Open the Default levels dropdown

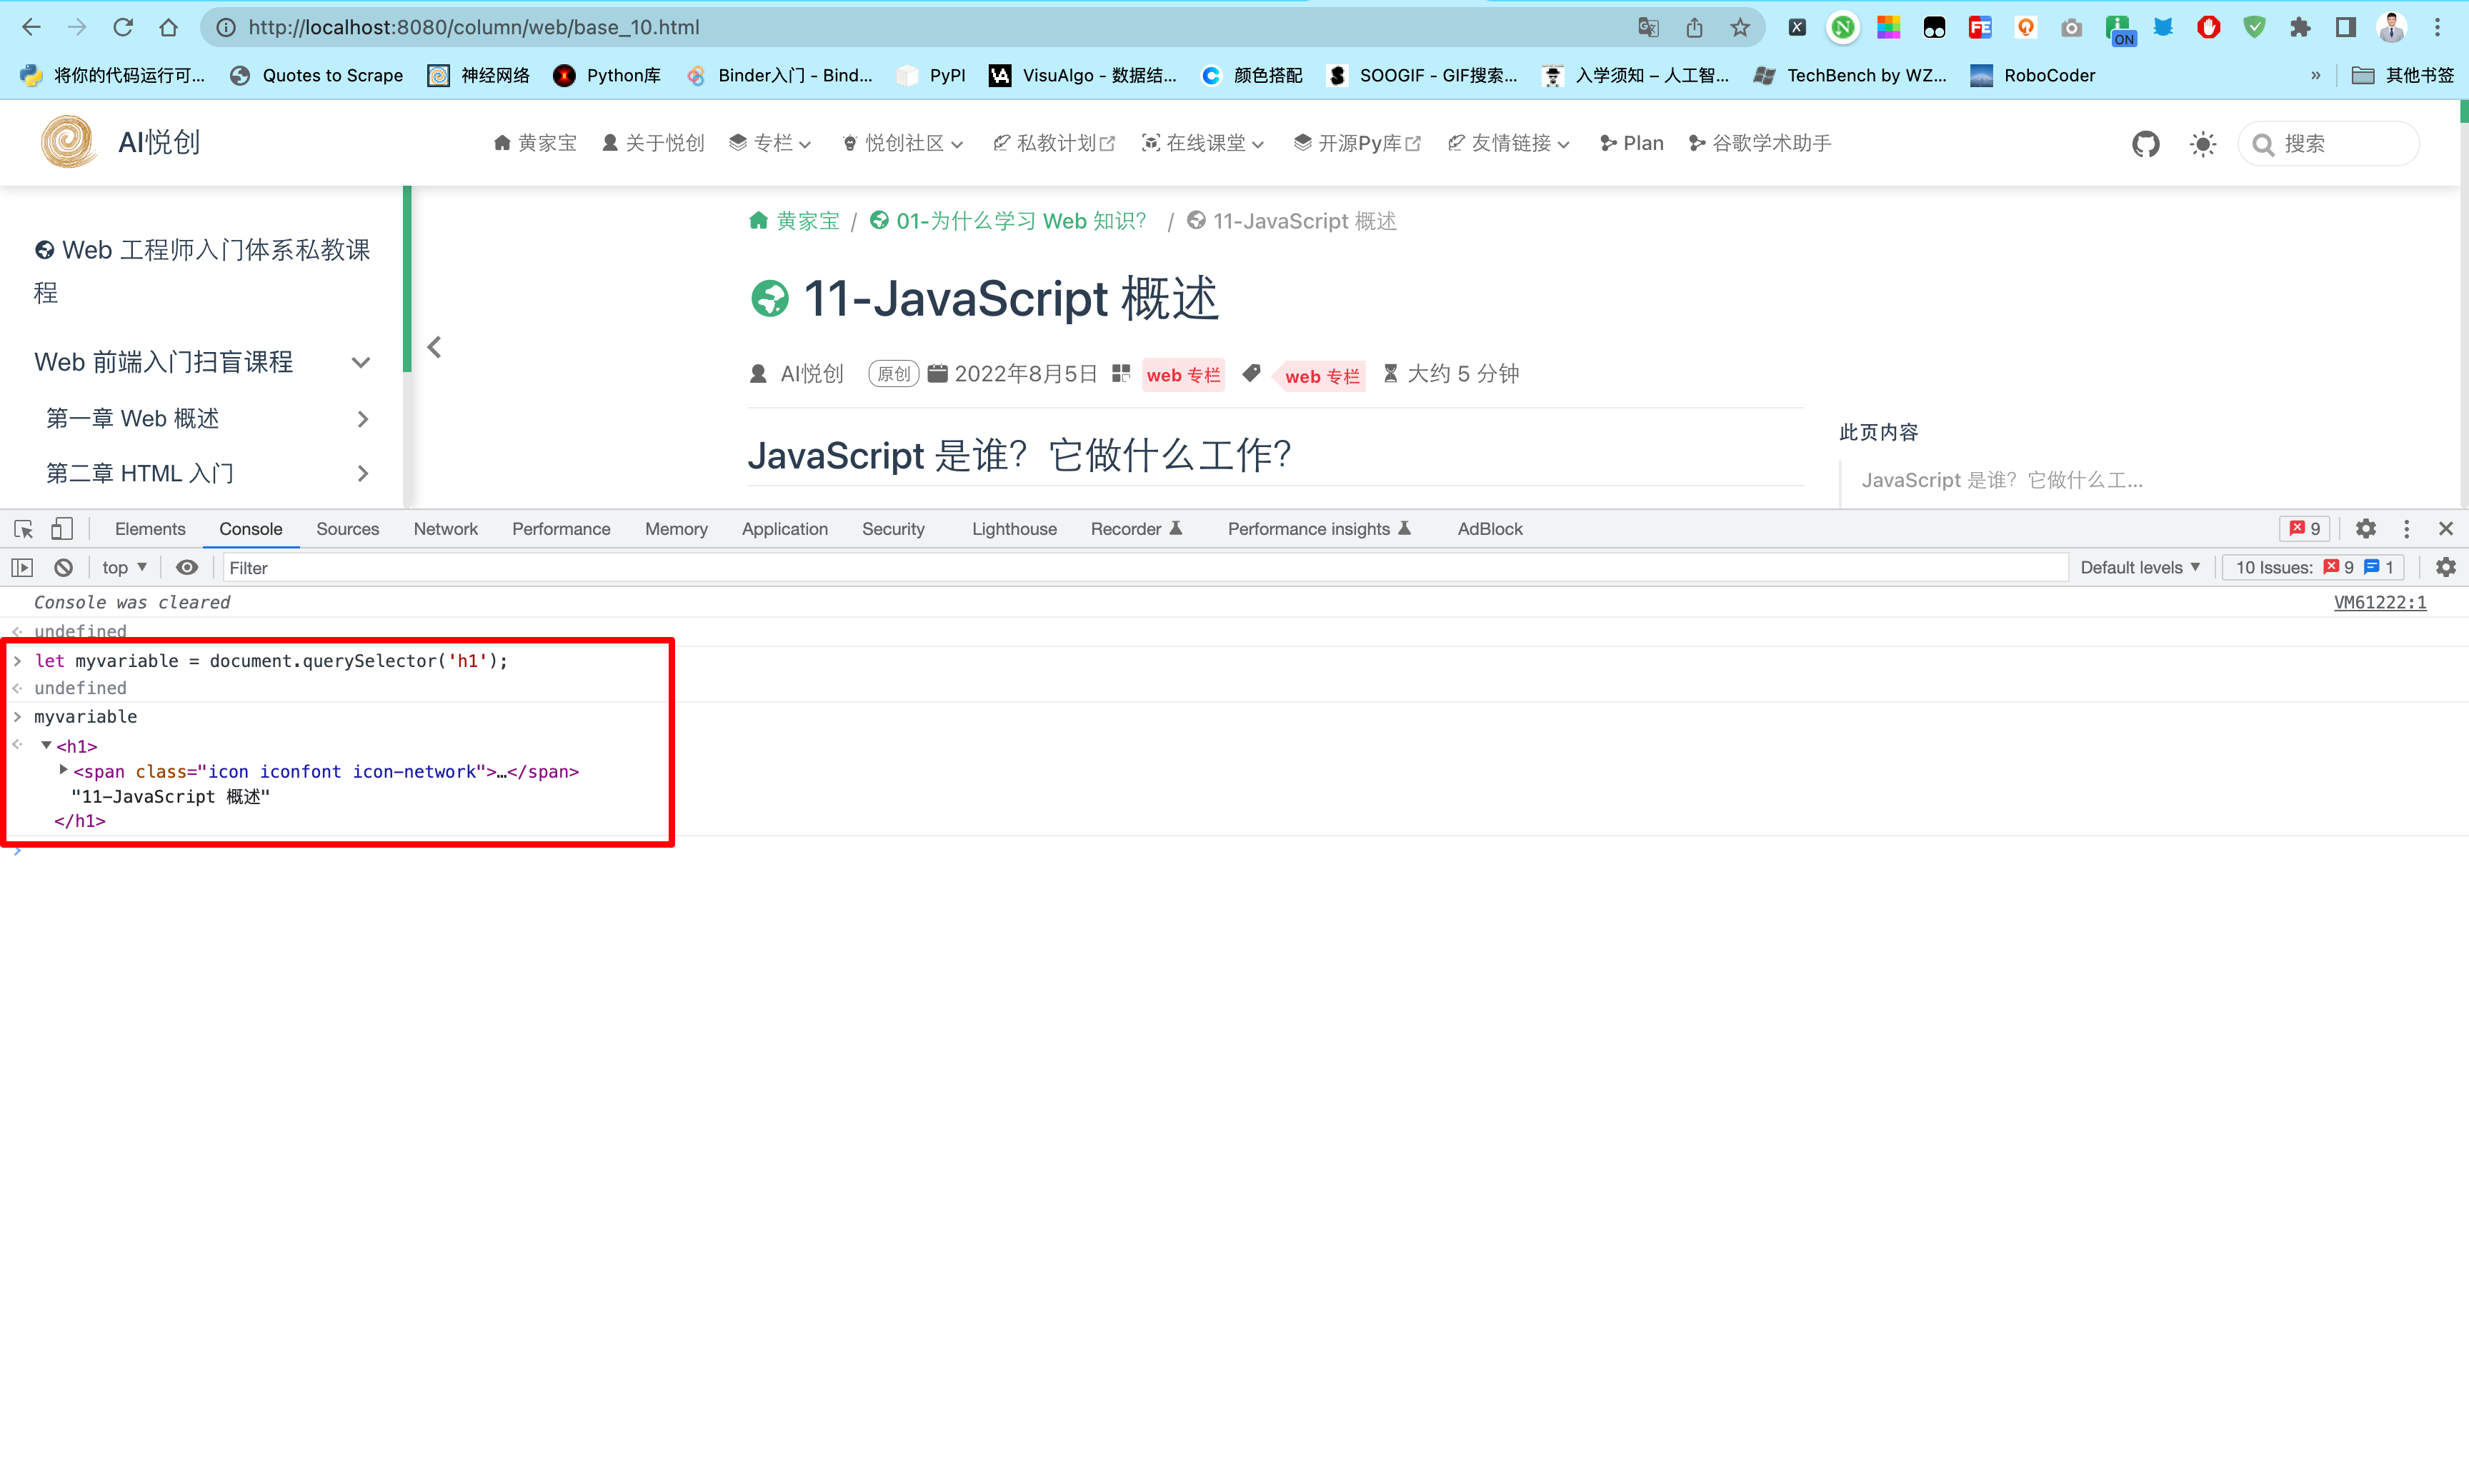2139,568
